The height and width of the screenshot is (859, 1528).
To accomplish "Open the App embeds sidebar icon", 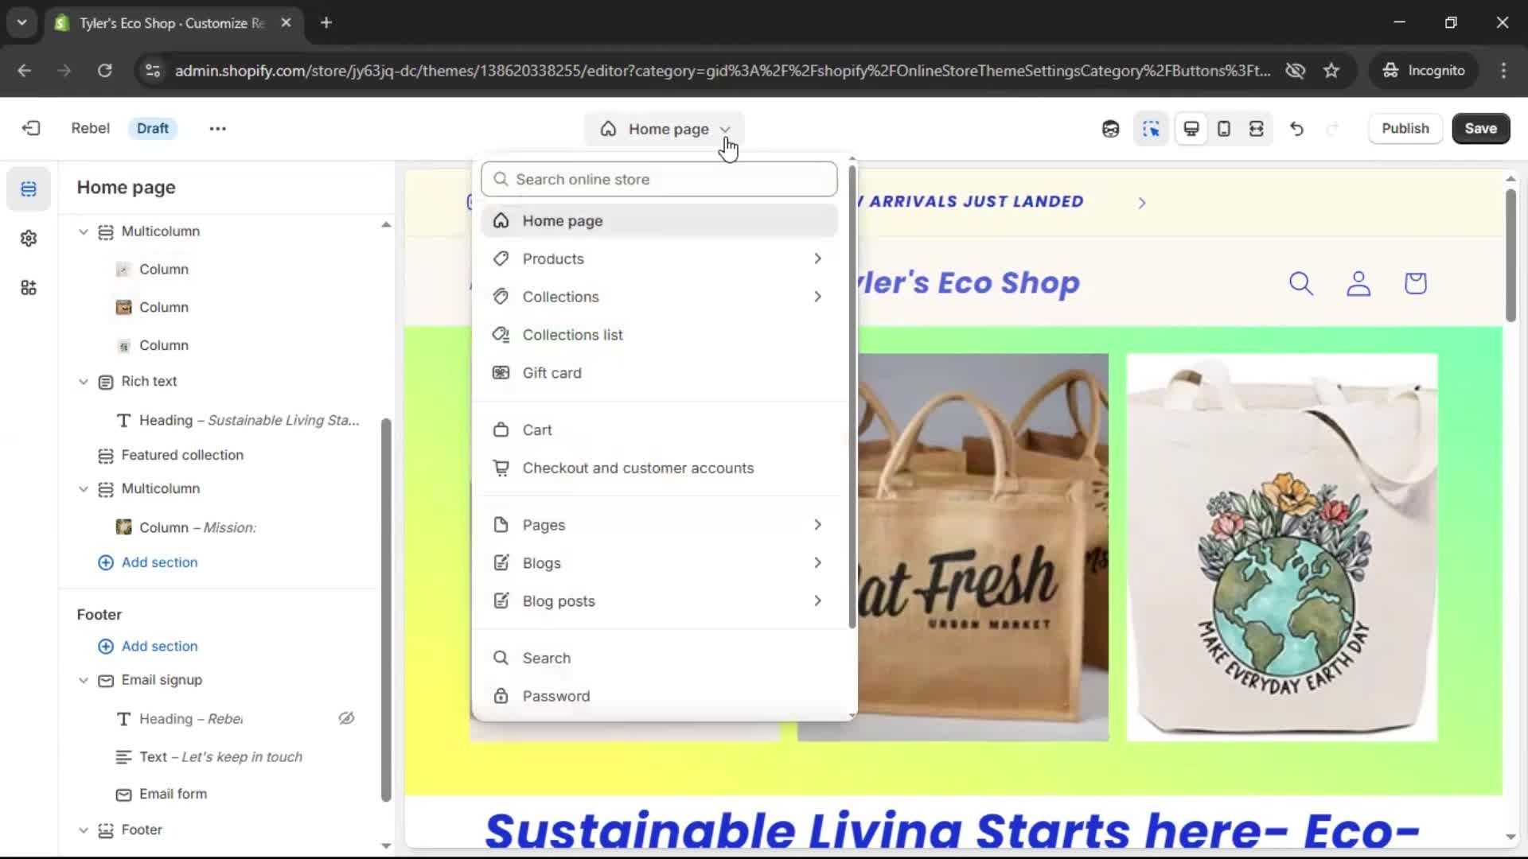I will tap(29, 288).
